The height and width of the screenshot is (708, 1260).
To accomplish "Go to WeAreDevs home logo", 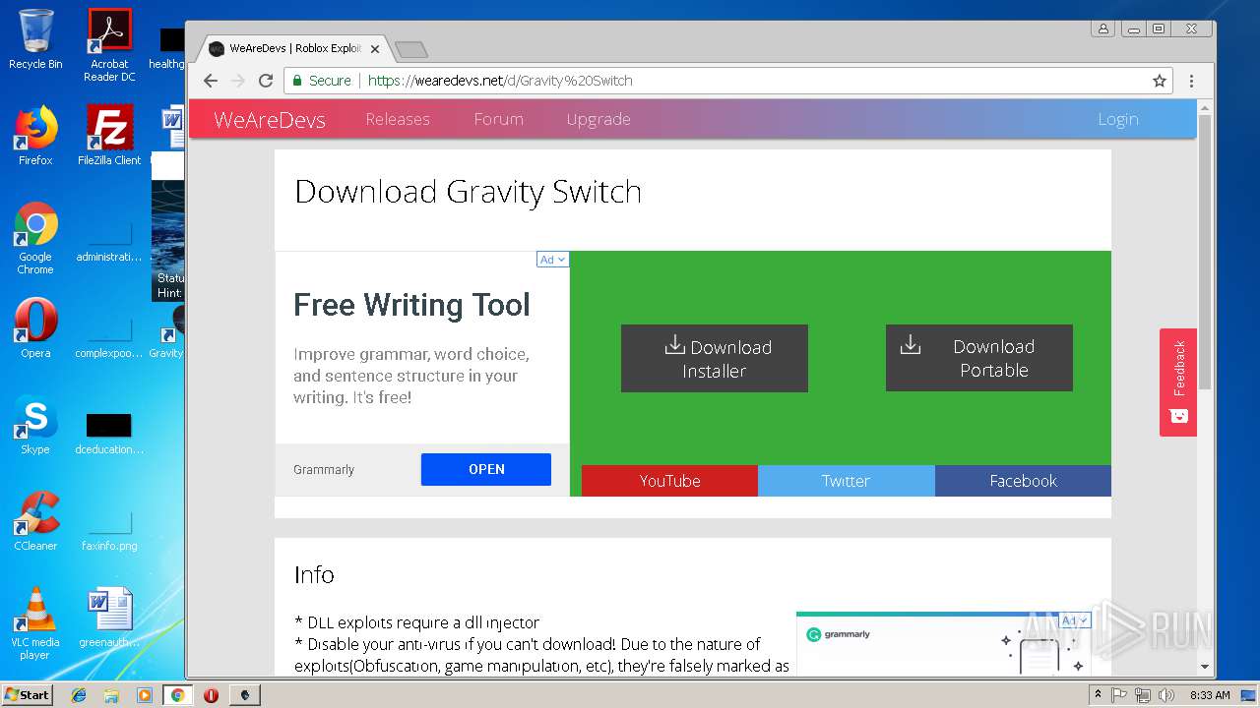I will pos(270,120).
